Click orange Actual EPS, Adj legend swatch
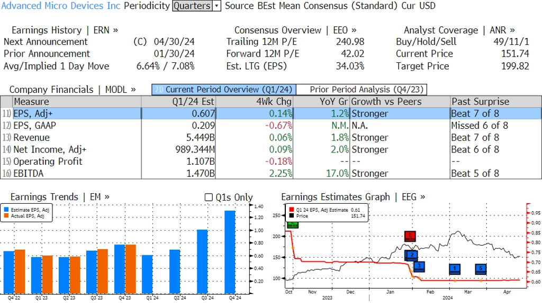 pyautogui.click(x=6, y=216)
